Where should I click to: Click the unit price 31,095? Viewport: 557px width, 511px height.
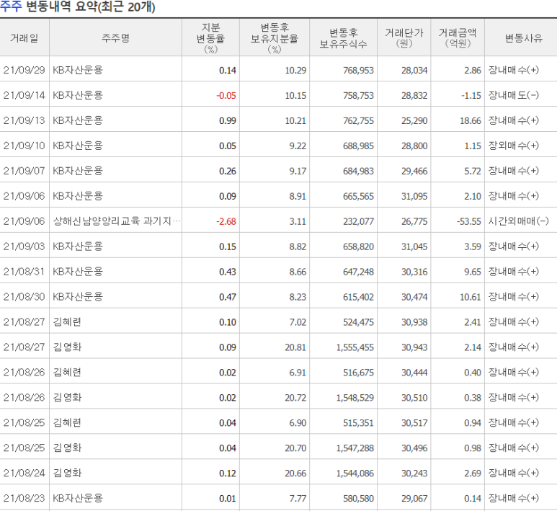point(414,196)
